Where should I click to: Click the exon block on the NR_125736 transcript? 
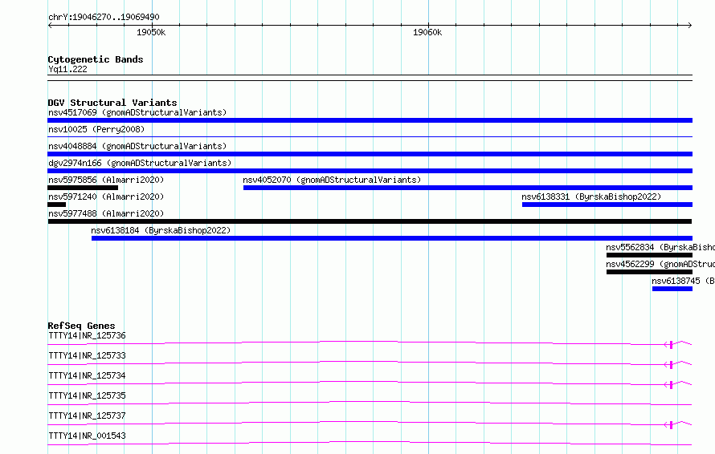[672, 345]
